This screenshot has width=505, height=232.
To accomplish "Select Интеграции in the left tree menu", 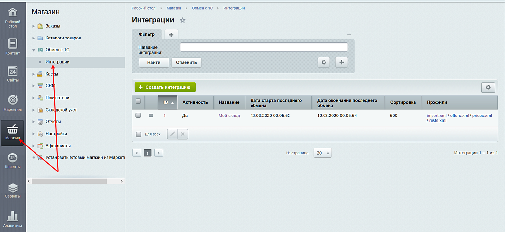I will click(x=57, y=62).
